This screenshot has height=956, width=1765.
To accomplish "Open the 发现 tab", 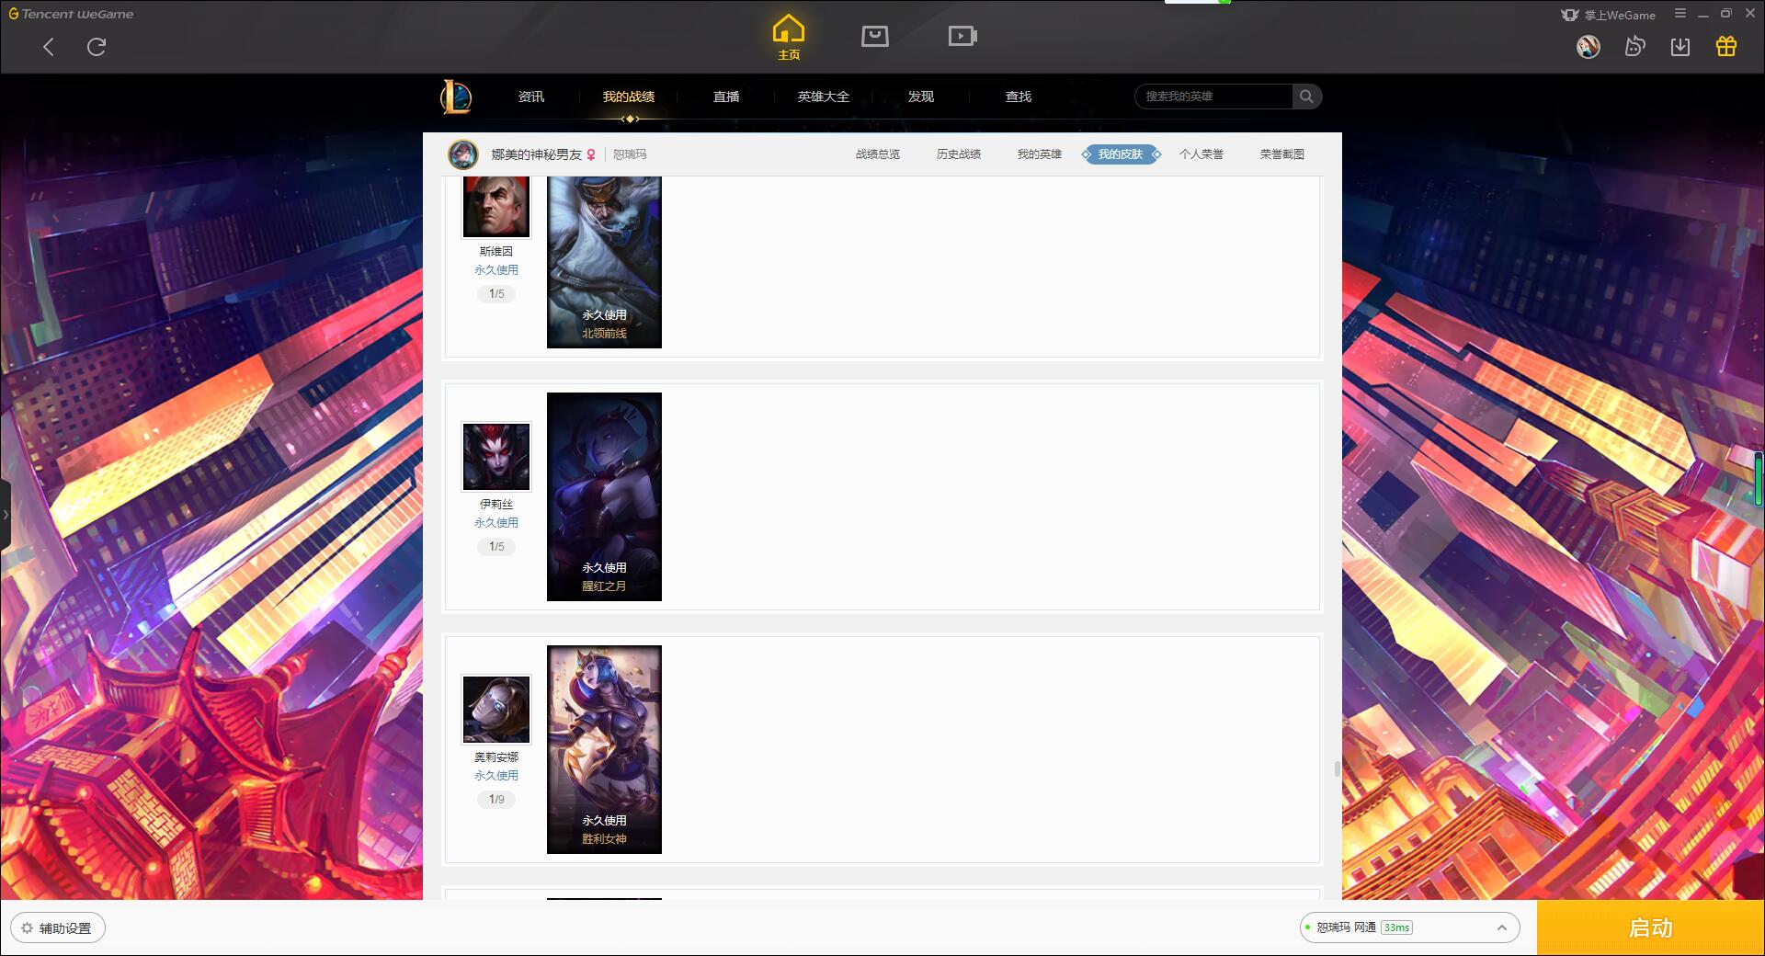I will 921,97.
